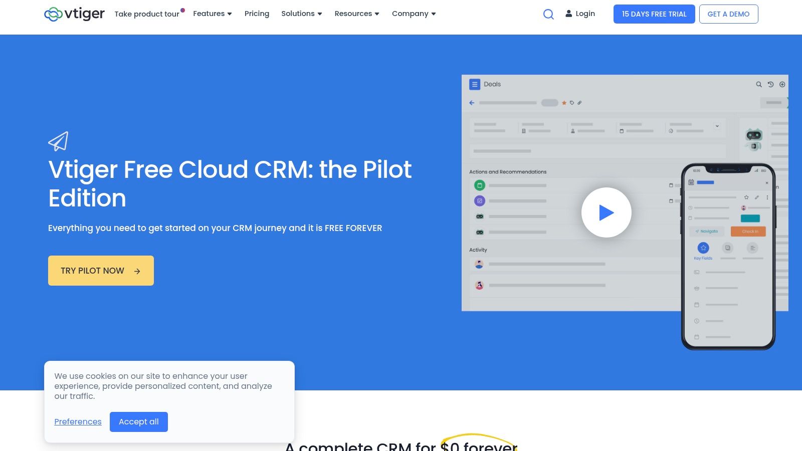Click the vtiger logo
The image size is (802, 451).
click(x=74, y=14)
